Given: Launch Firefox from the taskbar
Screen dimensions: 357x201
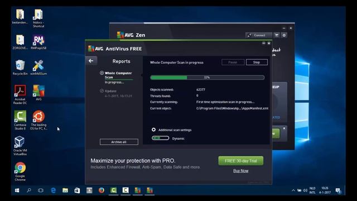Looking at the screenshot, I should (x=102, y=190).
